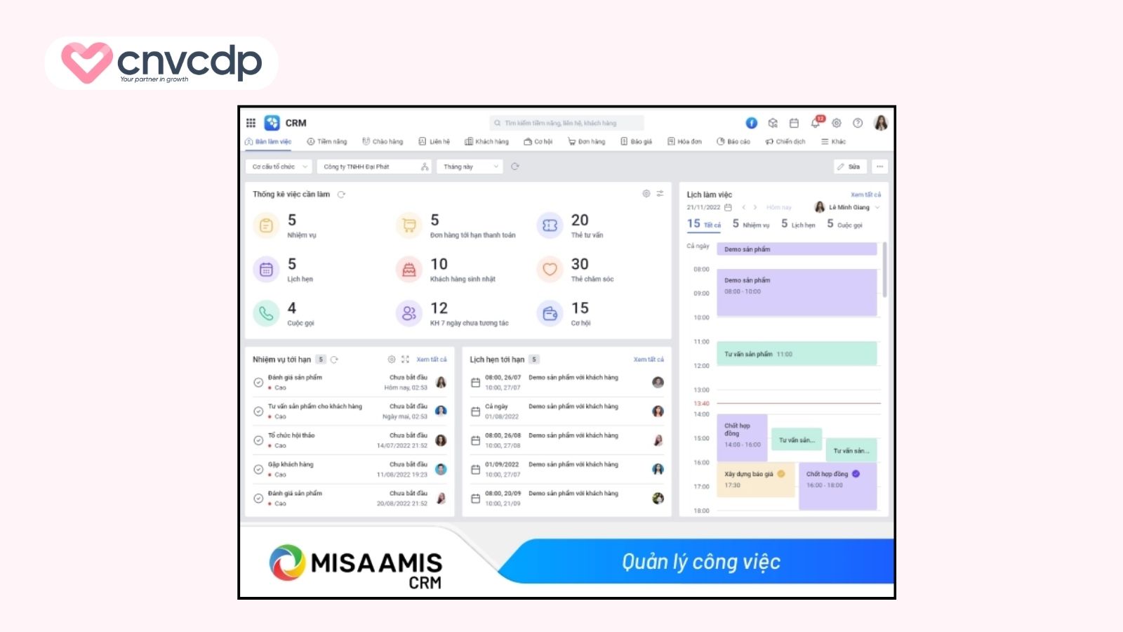Mark Đánh giá sản phẩm 20/08/2022 task complete
Screen dimensions: 1123x632
pos(258,498)
